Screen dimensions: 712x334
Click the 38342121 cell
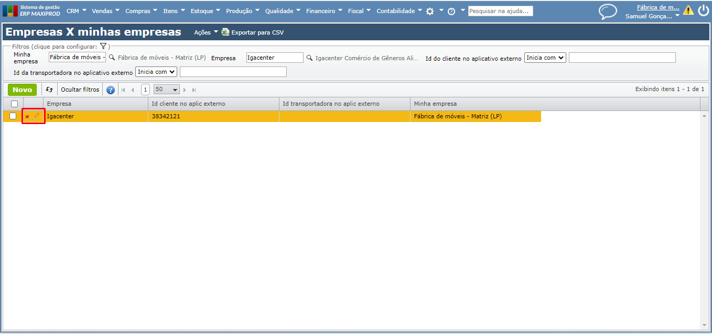(214, 116)
